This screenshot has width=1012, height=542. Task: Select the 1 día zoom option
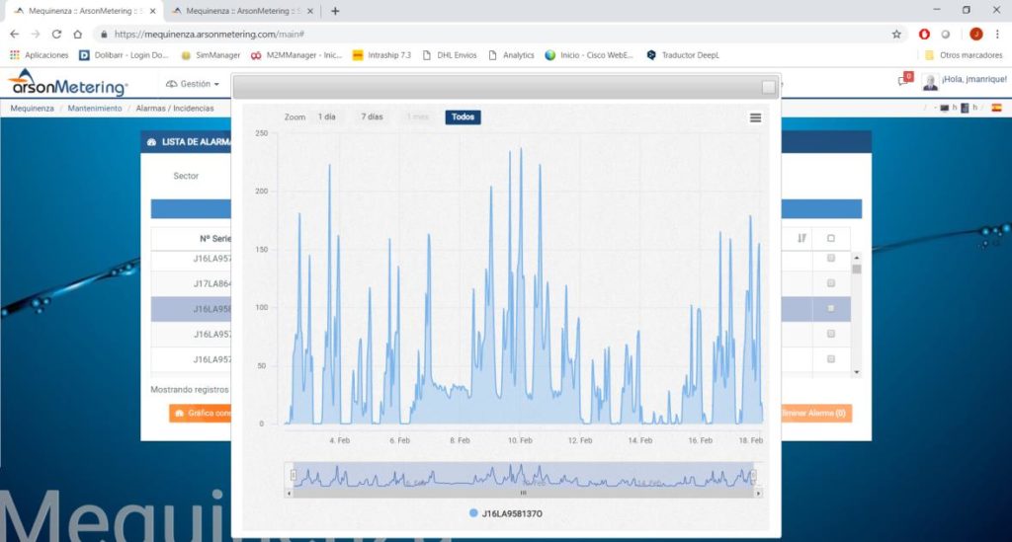coord(326,116)
